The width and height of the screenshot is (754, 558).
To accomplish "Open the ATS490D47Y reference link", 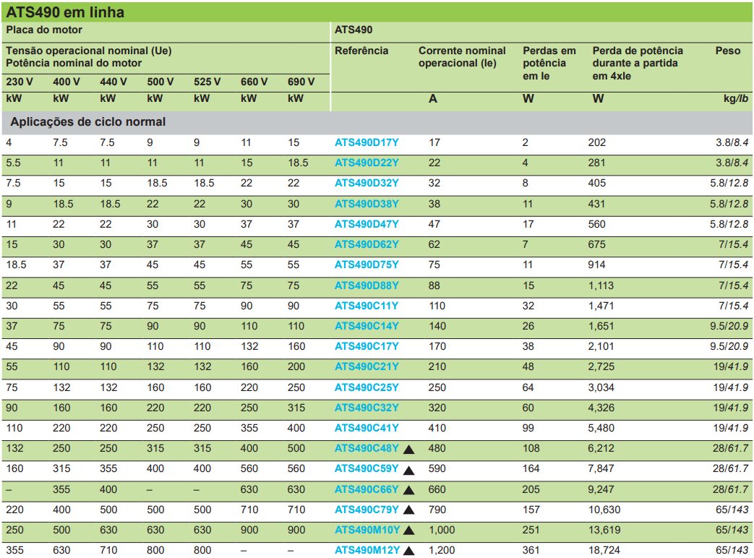I will coord(367,224).
